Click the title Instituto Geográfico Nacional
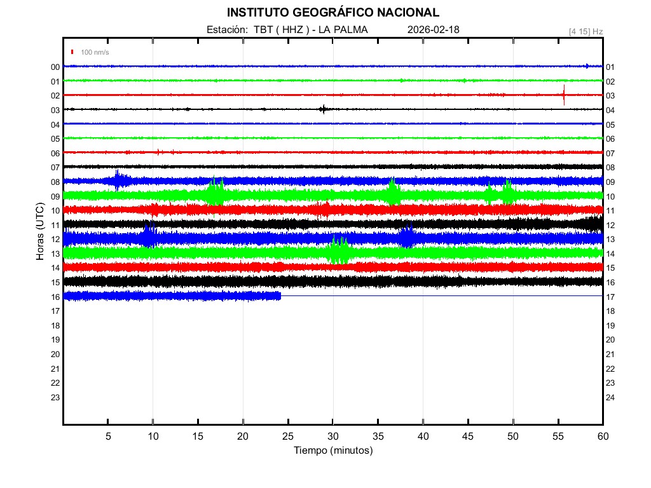Viewport: 651px width, 488px height. [332, 13]
